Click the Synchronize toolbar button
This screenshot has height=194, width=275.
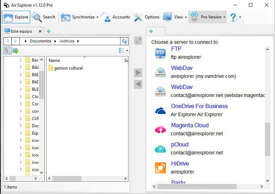(77, 17)
